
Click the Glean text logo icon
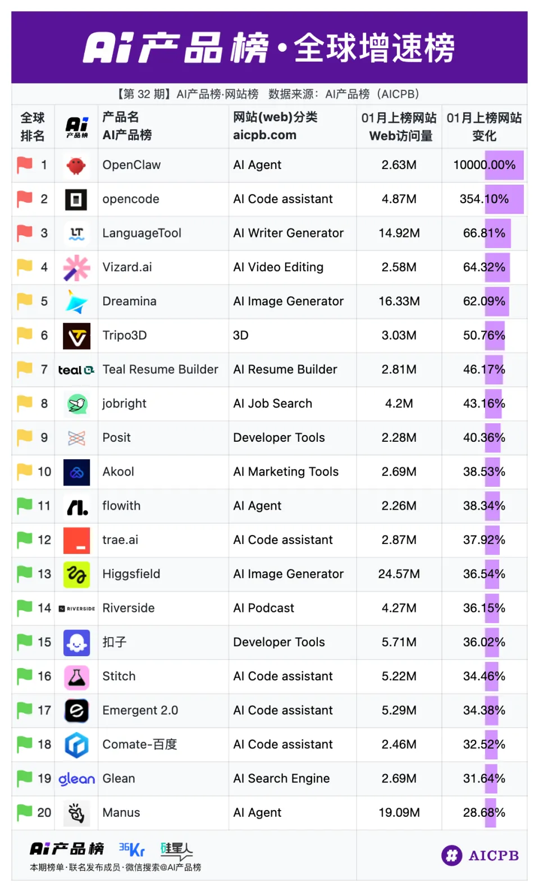tap(76, 779)
